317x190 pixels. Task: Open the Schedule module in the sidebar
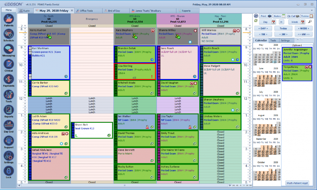pyautogui.click(x=8, y=34)
